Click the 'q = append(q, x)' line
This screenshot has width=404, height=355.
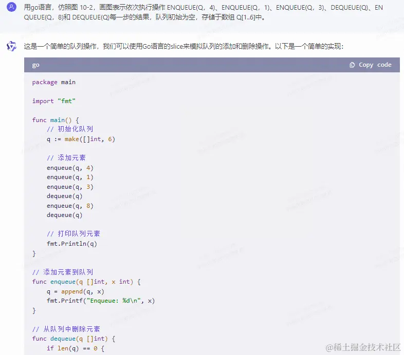coord(75,291)
